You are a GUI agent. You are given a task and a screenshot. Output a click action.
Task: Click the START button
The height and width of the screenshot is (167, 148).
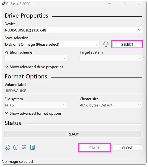pyautogui.click(x=95, y=148)
